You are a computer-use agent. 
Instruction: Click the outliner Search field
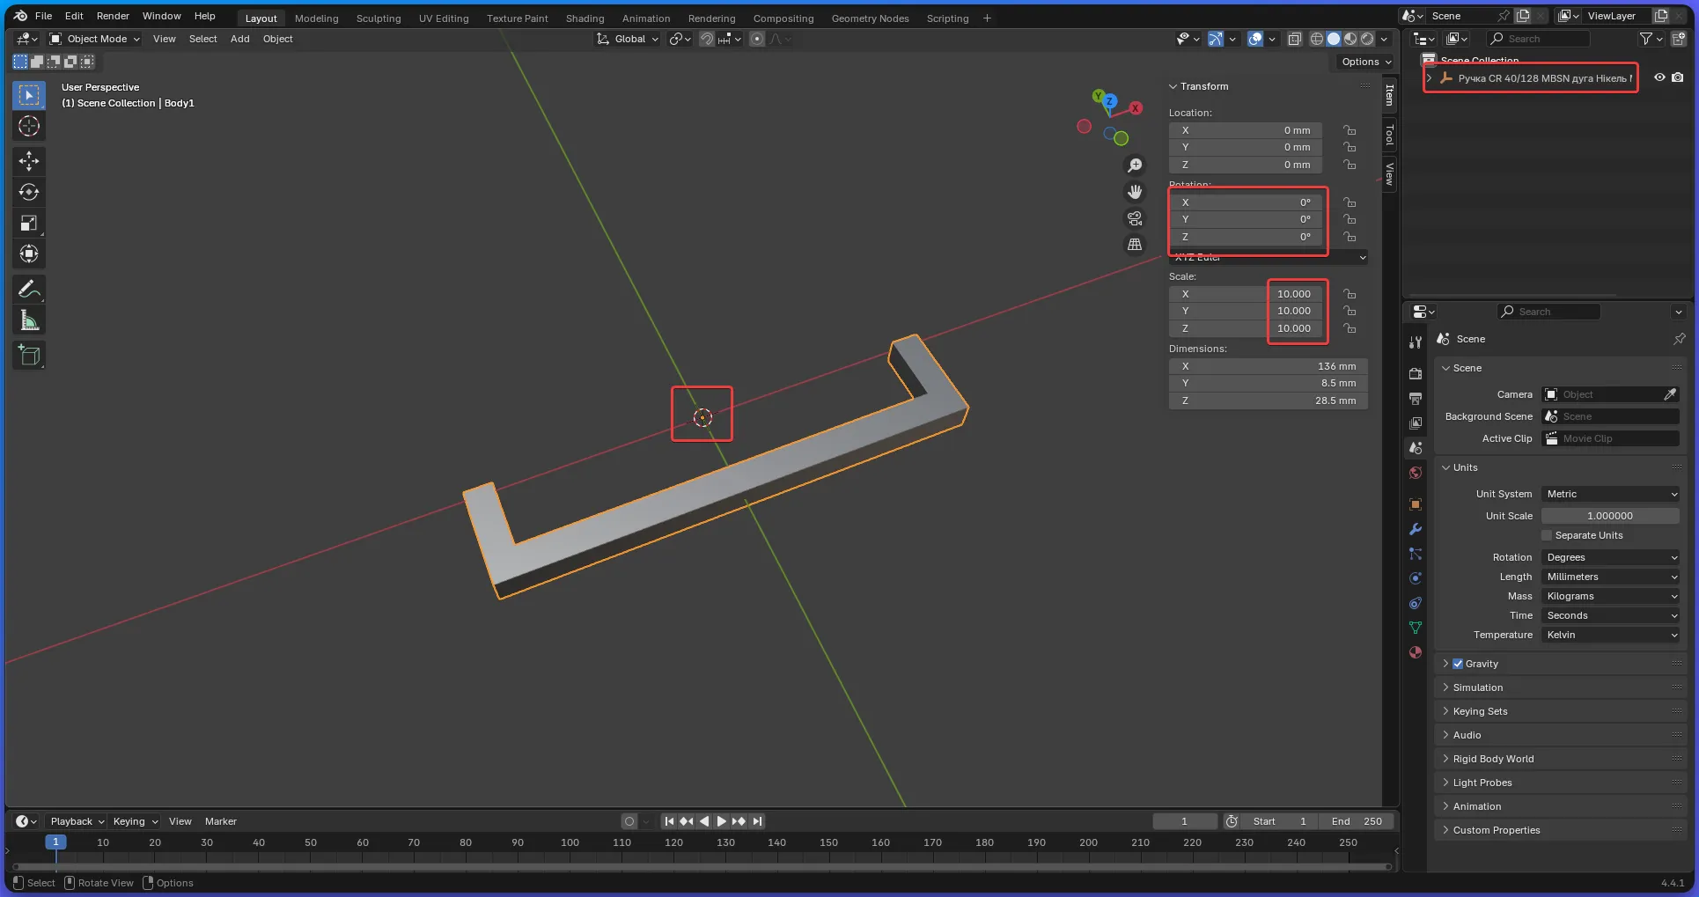[1539, 39]
